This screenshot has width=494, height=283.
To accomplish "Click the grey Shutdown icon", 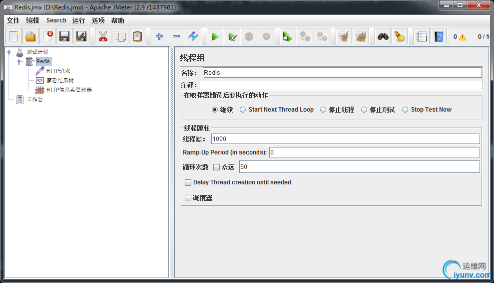I will (266, 36).
